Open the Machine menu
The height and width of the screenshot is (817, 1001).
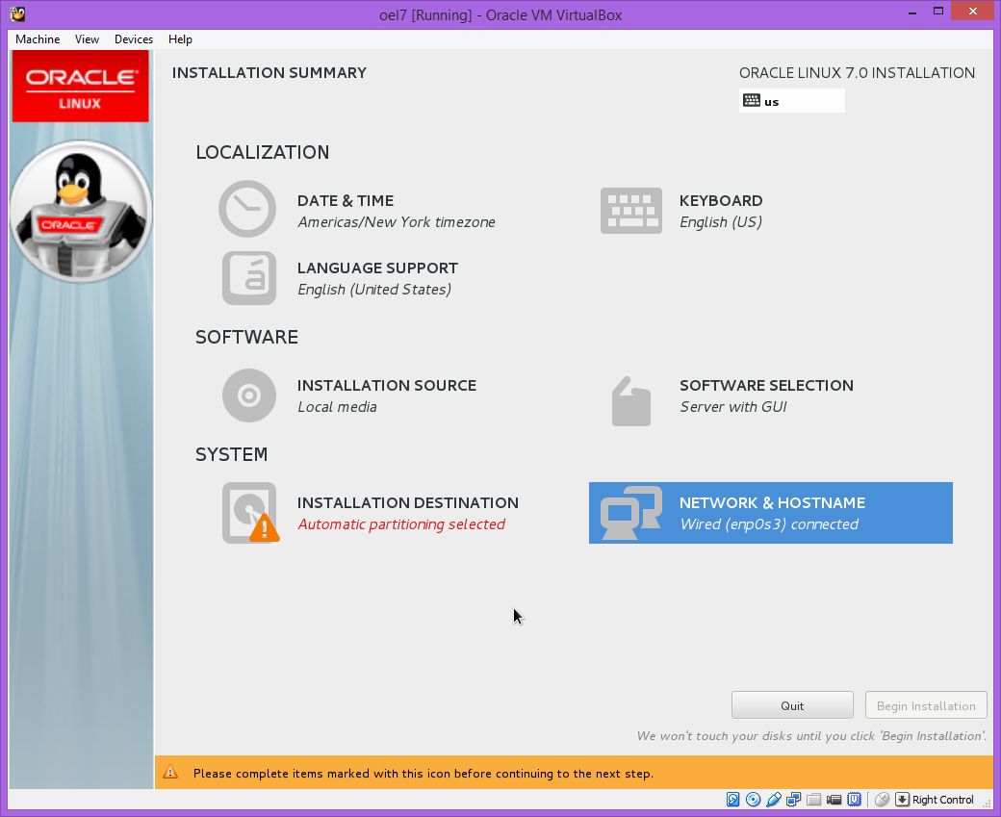pyautogui.click(x=38, y=38)
